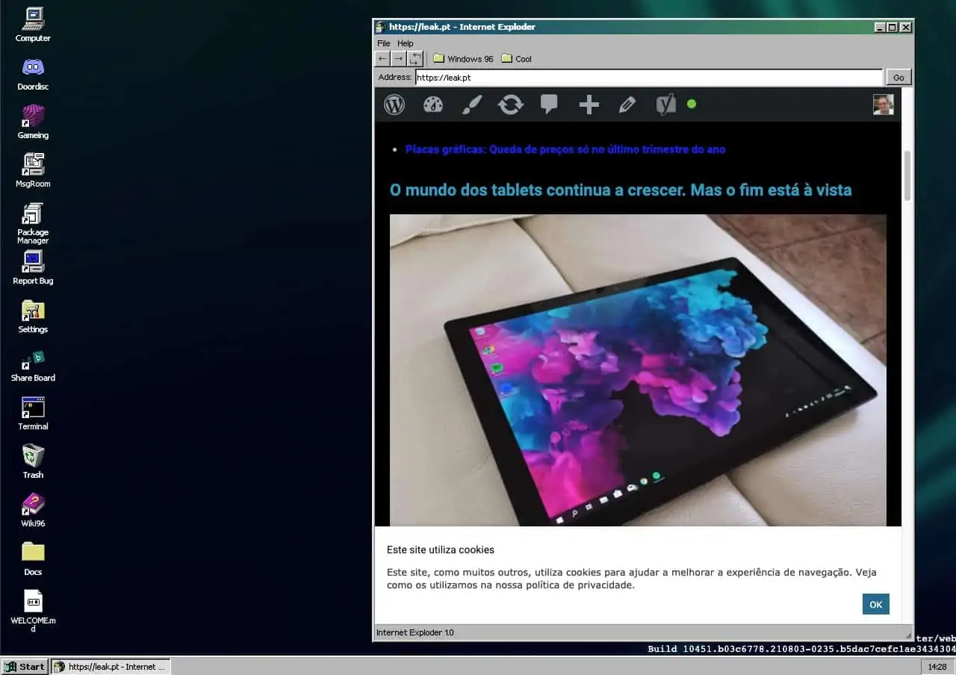Click the updates refresh arrows icon
The height and width of the screenshot is (675, 956).
pyautogui.click(x=510, y=105)
